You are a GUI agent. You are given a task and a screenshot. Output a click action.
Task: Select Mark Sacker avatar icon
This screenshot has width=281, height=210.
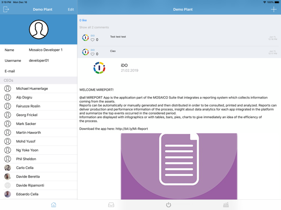[x=8, y=124]
